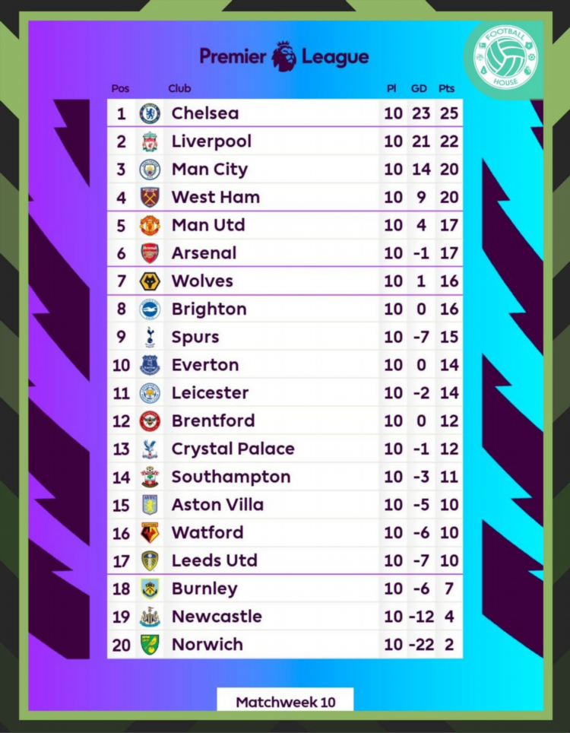The width and height of the screenshot is (570, 733).
Task: Click the Premier League lion logo
Action: [x=284, y=56]
